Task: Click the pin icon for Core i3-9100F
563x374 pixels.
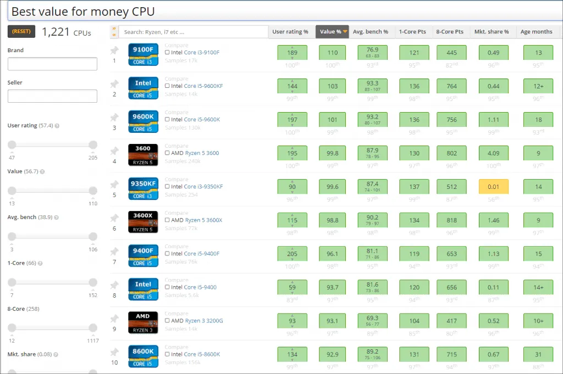Action: point(114,51)
